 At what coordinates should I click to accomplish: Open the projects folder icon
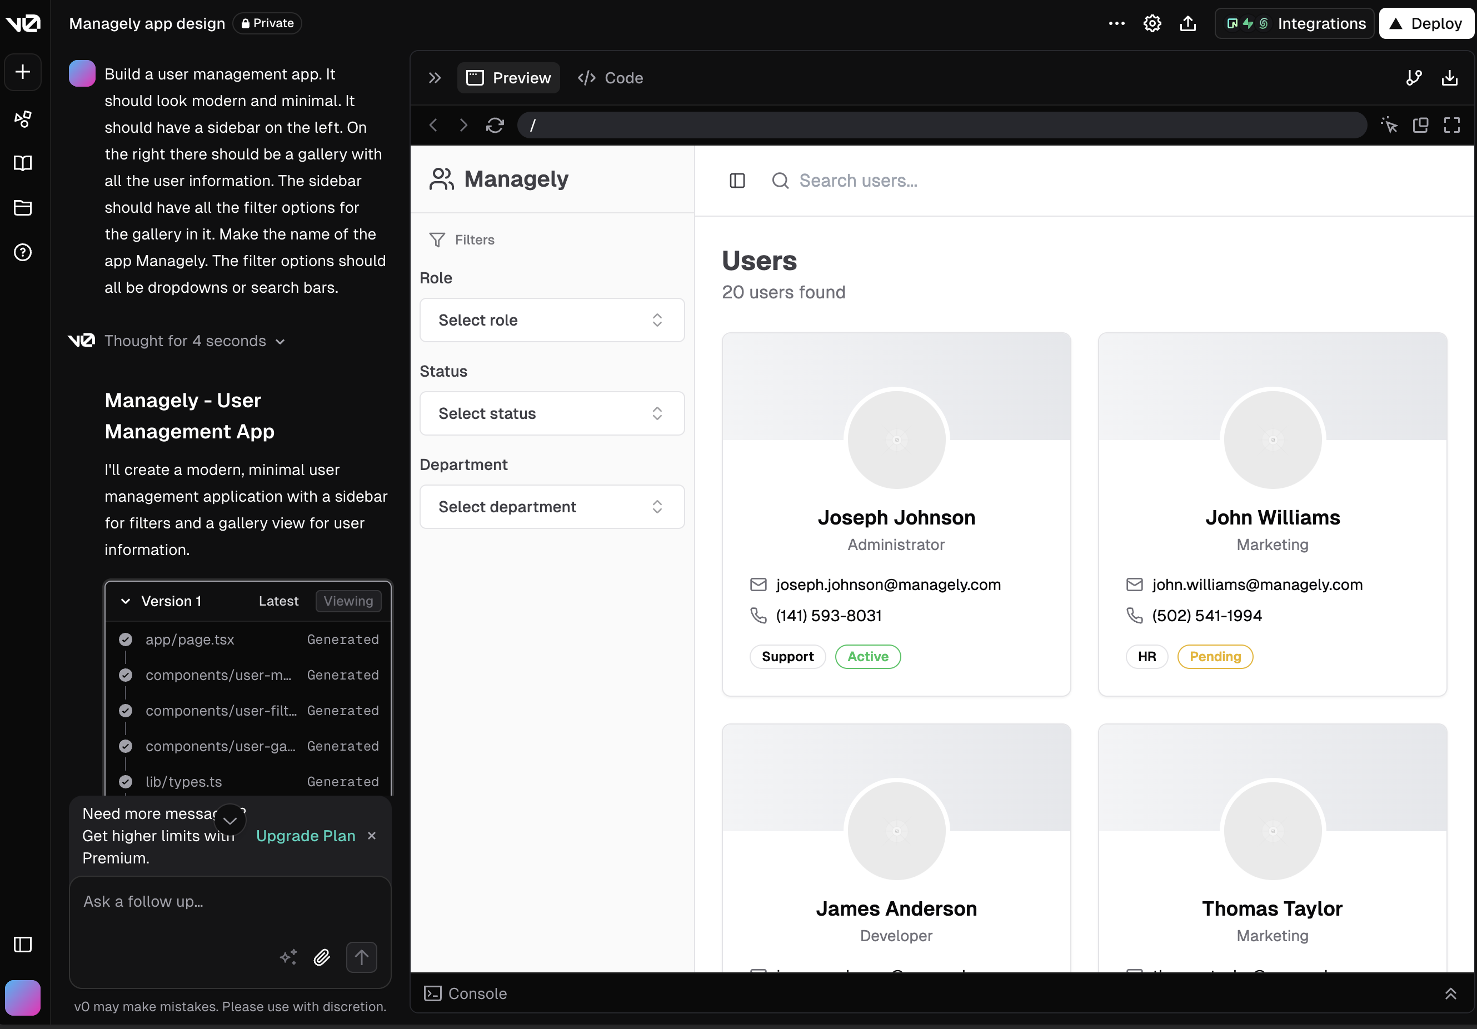click(x=23, y=208)
